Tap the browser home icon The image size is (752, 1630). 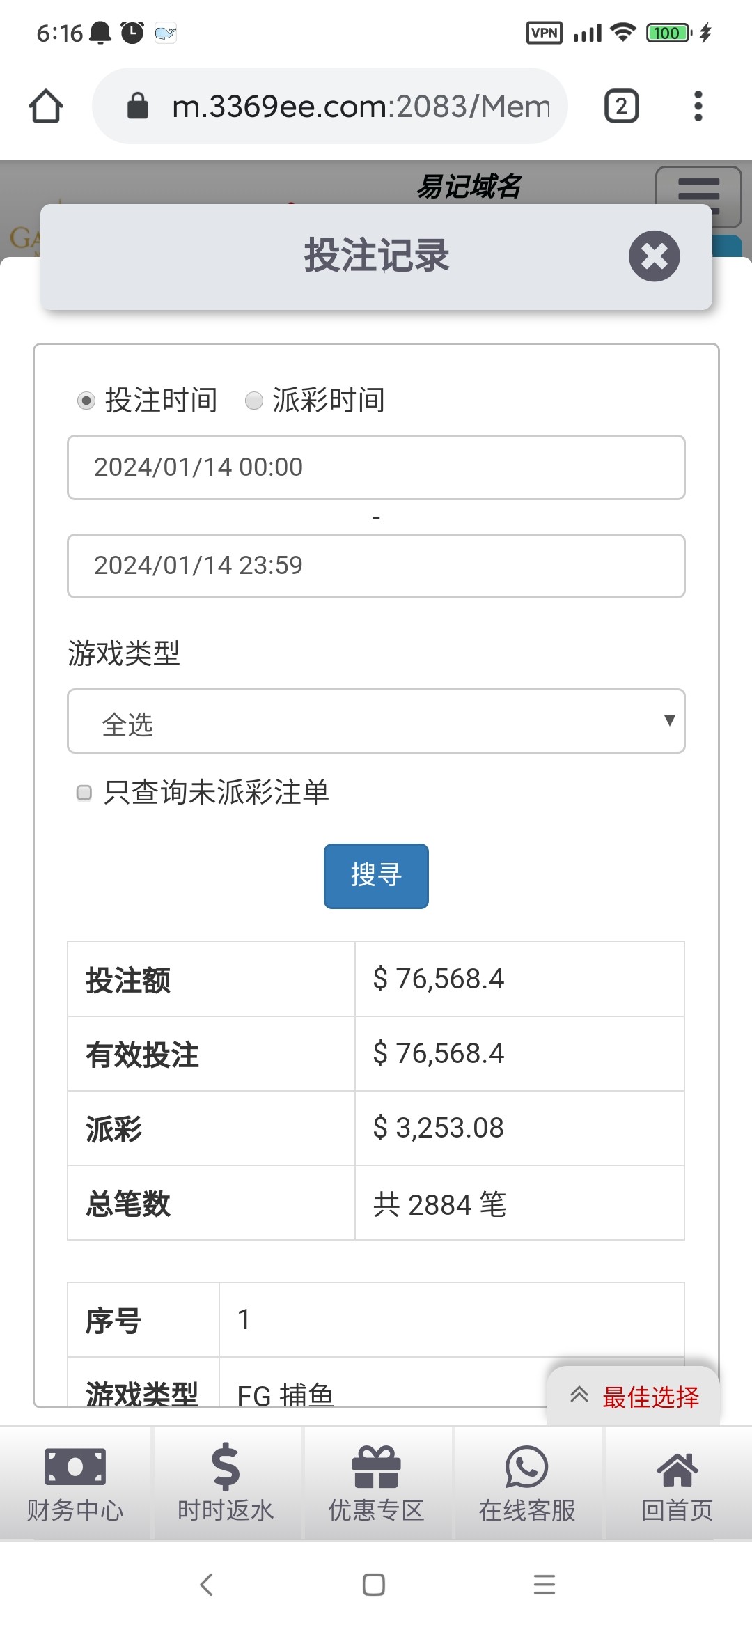[46, 107]
